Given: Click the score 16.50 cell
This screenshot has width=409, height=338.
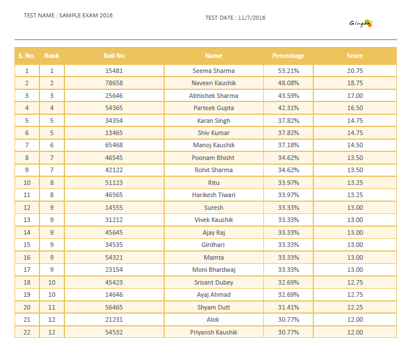Looking at the screenshot, I should (354, 108).
